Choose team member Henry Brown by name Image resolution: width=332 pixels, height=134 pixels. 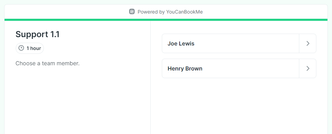185,68
